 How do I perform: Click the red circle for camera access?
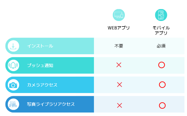pyautogui.click(x=162, y=85)
